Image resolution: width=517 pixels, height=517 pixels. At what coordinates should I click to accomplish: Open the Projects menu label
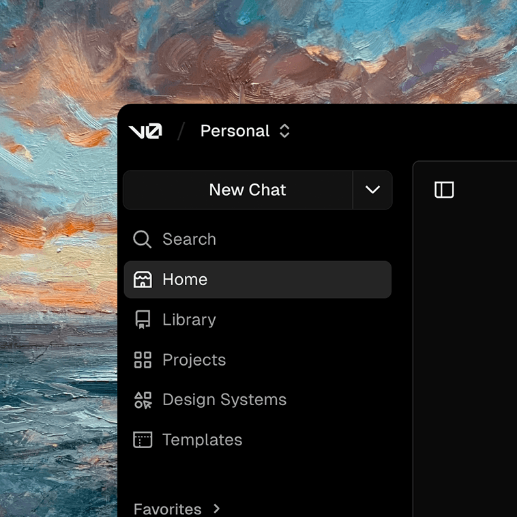194,359
